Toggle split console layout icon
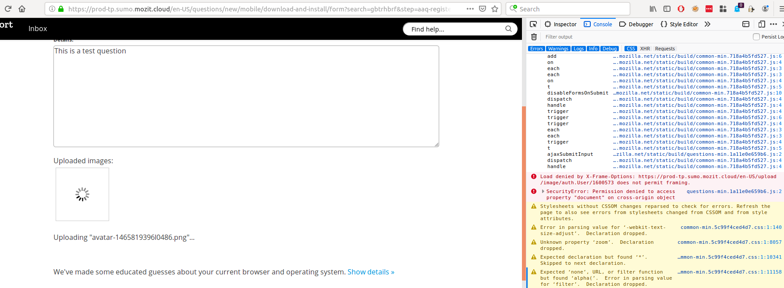This screenshot has height=288, width=784. point(746,24)
